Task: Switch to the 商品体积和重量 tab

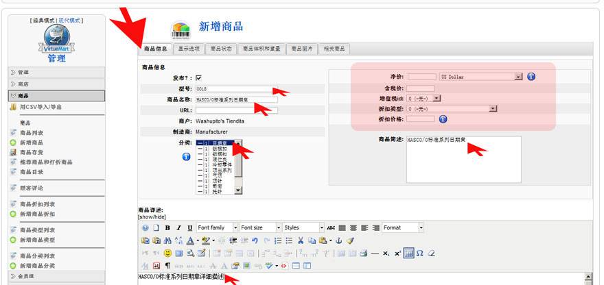Action: [x=262, y=49]
